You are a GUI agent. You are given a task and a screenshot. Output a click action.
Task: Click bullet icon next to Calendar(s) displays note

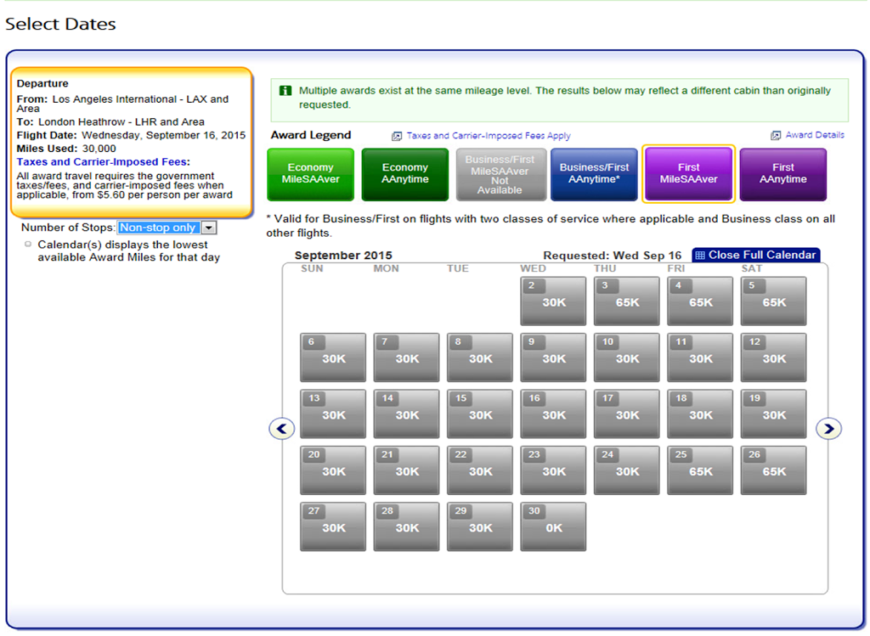(x=28, y=244)
